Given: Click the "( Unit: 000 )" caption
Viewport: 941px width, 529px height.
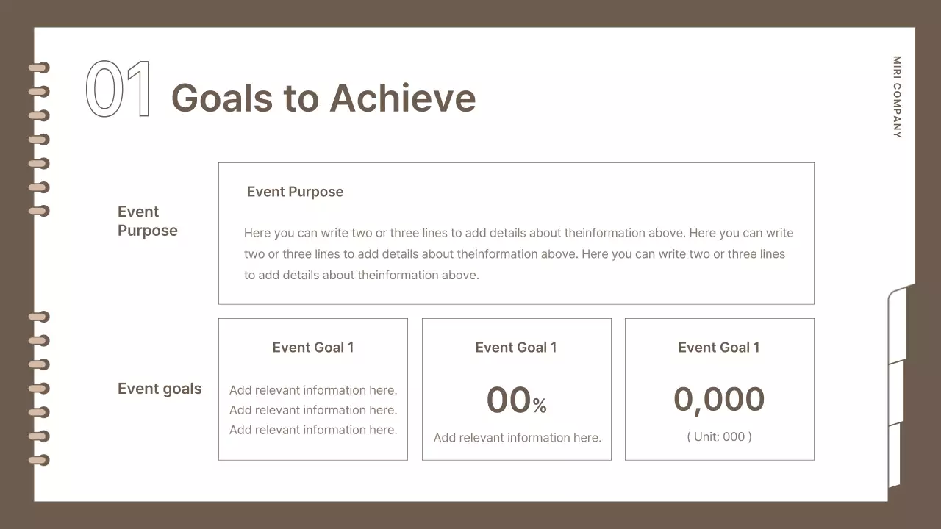Looking at the screenshot, I should pyautogui.click(x=719, y=436).
